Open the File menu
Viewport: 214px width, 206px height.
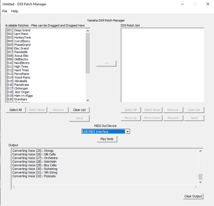pyautogui.click(x=5, y=11)
